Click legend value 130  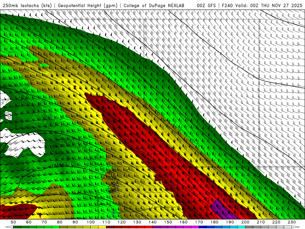tap(137, 222)
